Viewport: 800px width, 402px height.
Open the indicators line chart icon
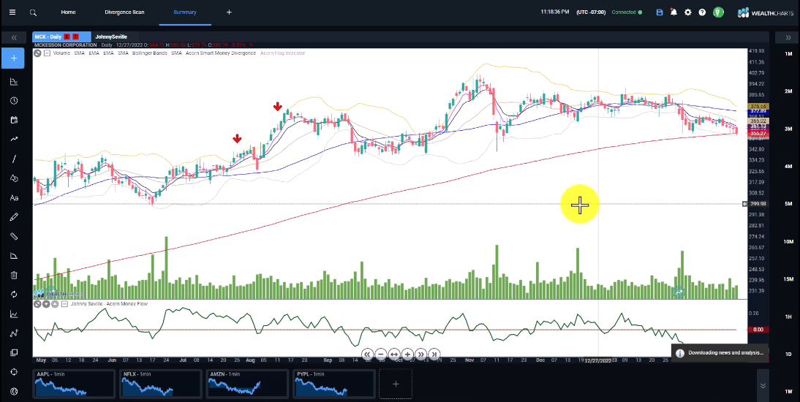coord(14,314)
